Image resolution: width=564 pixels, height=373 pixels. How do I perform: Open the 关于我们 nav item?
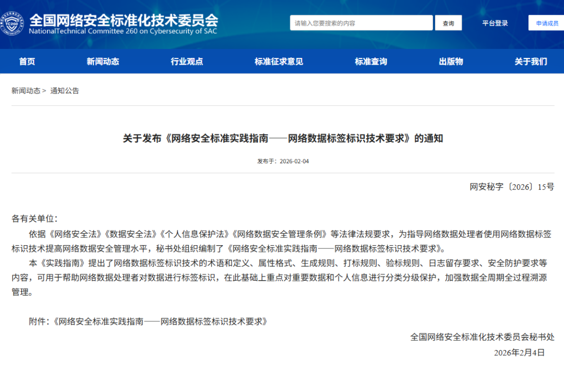531,62
